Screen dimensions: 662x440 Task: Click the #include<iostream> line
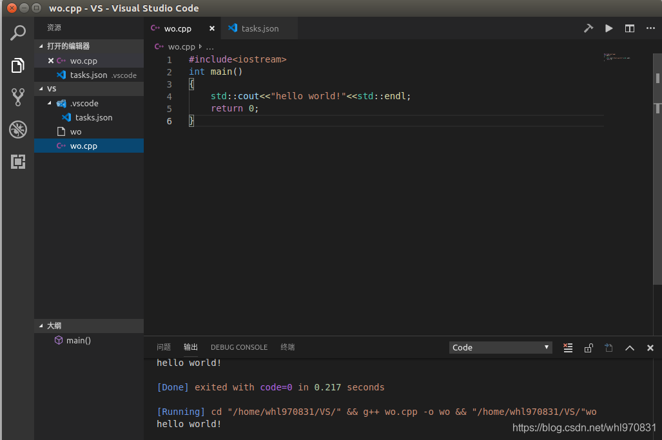(x=238, y=59)
